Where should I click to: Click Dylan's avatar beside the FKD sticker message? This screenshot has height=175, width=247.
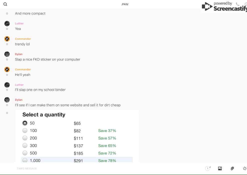coord(7,54)
